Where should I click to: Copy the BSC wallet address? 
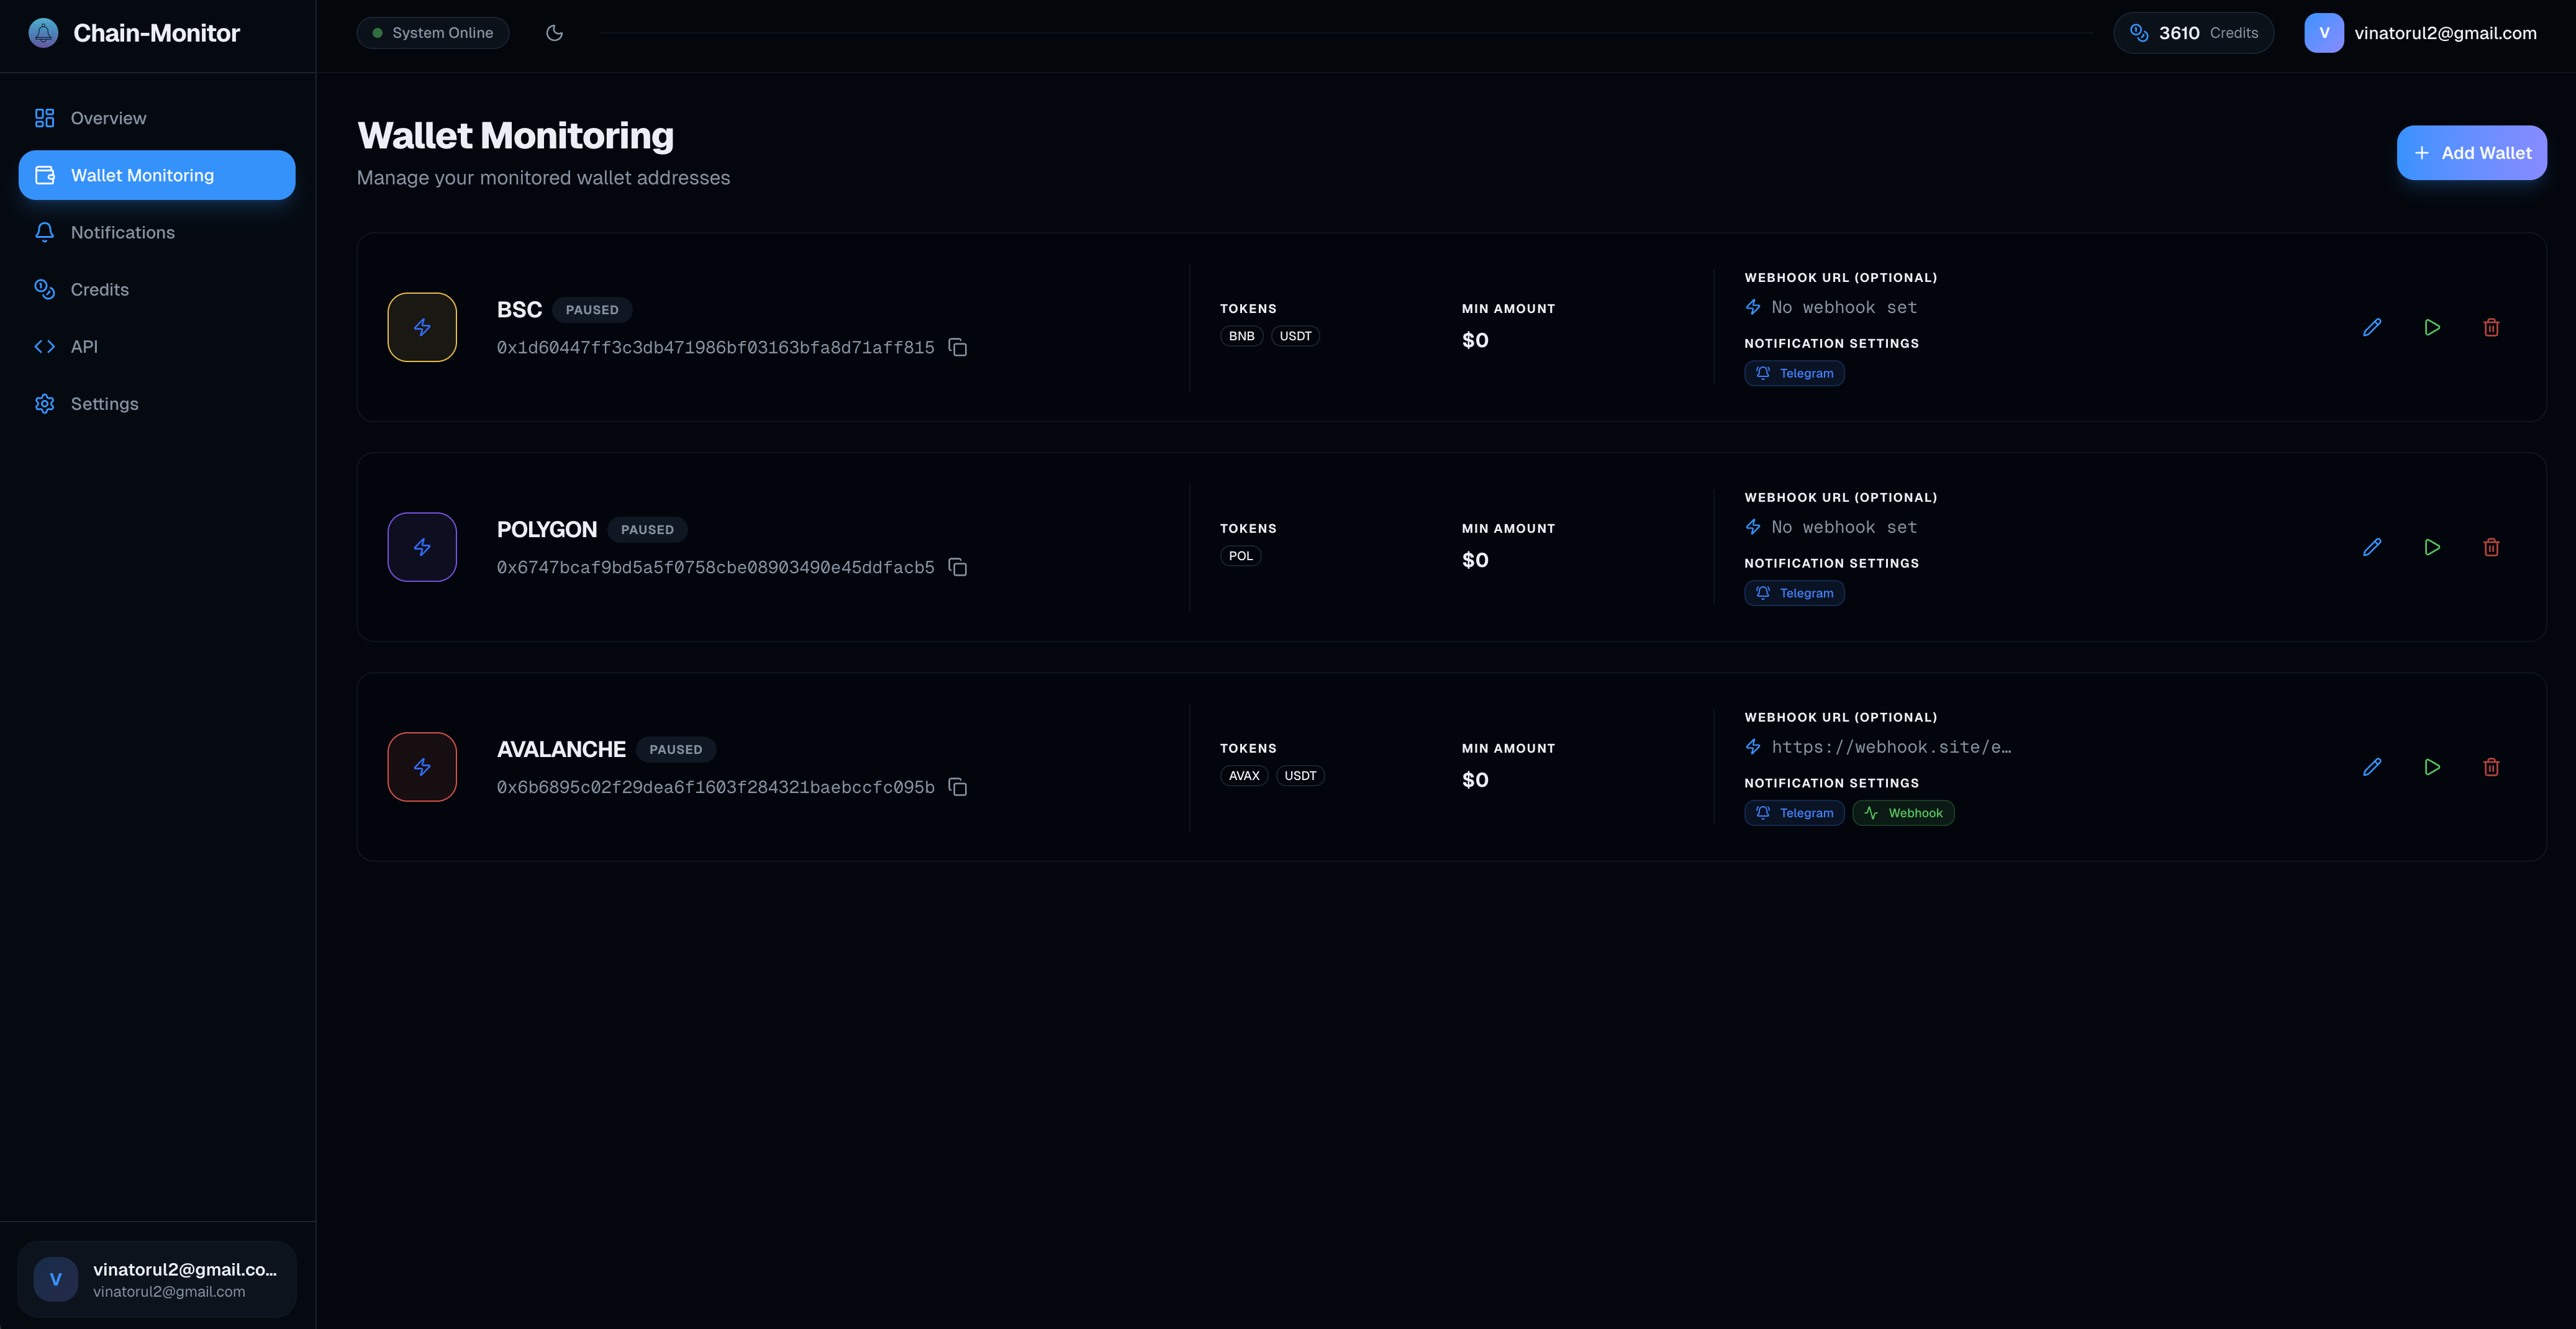click(957, 347)
